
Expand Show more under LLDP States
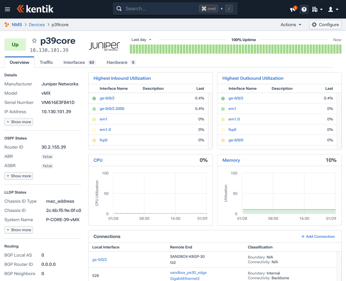click(x=19, y=230)
